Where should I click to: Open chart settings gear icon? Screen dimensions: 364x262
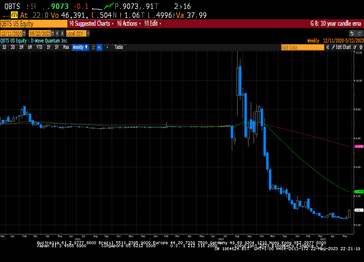click(x=361, y=47)
